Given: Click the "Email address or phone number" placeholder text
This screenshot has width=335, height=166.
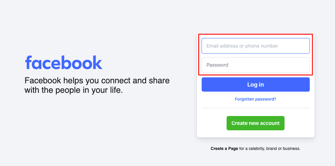Looking at the screenshot, I should pos(242,46).
